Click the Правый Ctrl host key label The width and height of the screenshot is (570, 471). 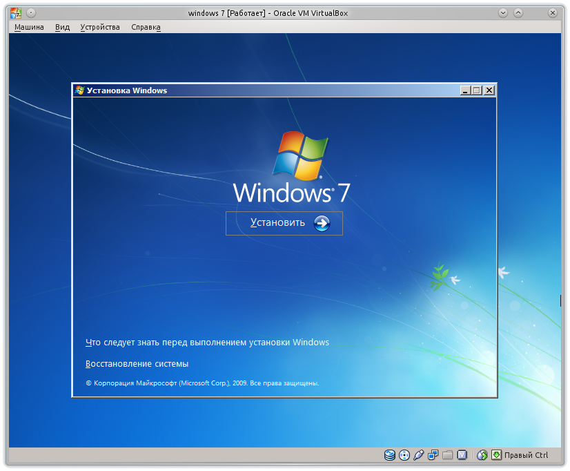[527, 455]
